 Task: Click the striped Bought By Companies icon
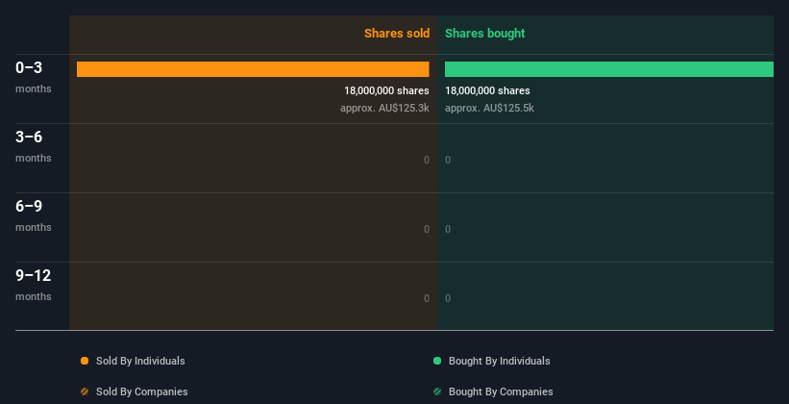pyautogui.click(x=437, y=391)
